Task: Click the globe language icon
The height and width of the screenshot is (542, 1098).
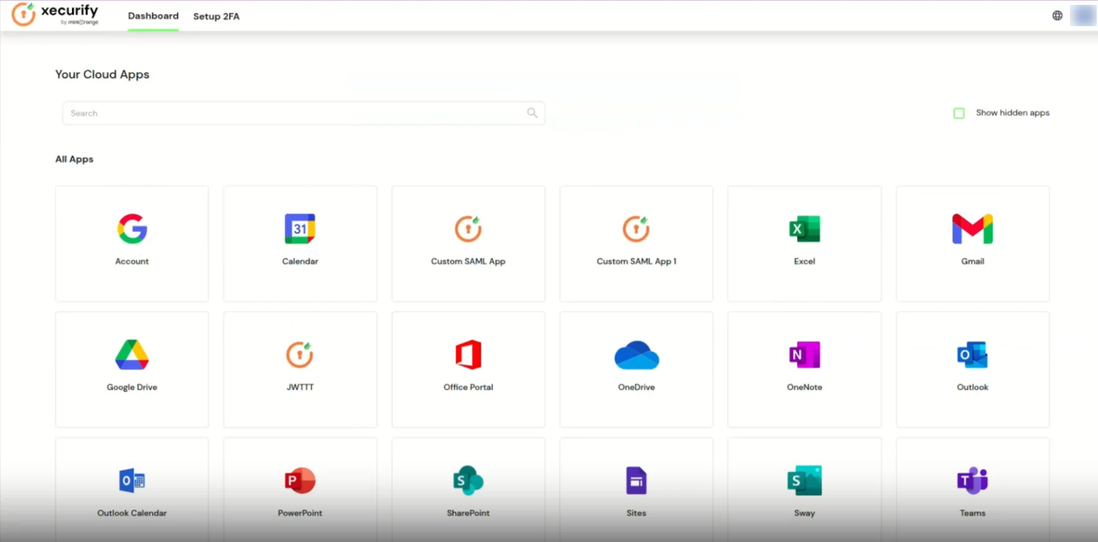Action: [1057, 16]
